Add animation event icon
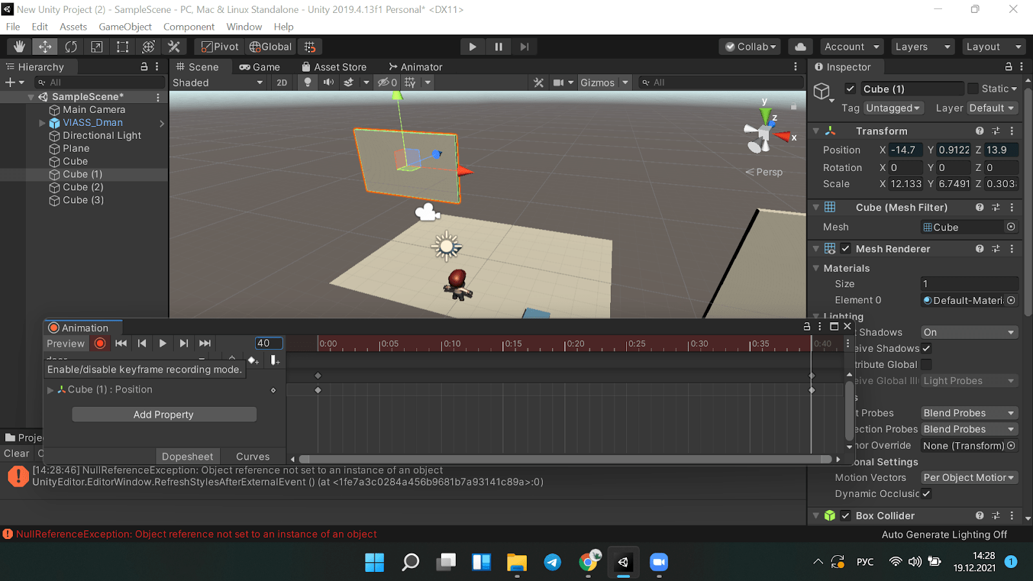 pyautogui.click(x=275, y=360)
